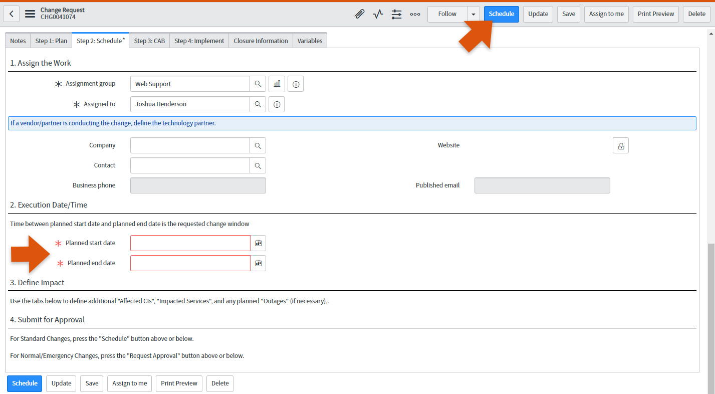
Task: Open more options ellipsis icon
Action: coord(415,14)
